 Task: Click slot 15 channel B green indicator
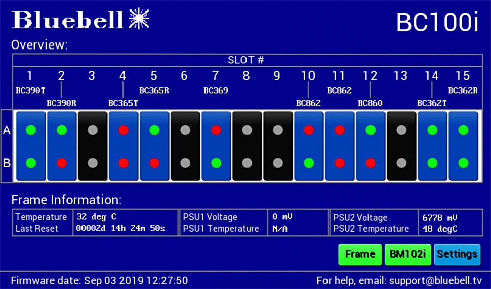[x=463, y=163]
